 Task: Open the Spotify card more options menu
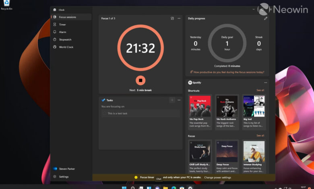pos(266,82)
